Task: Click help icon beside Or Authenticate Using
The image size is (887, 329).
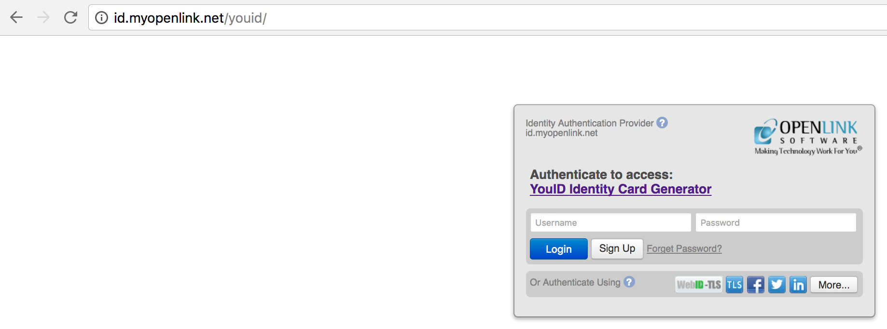Action: tap(629, 282)
